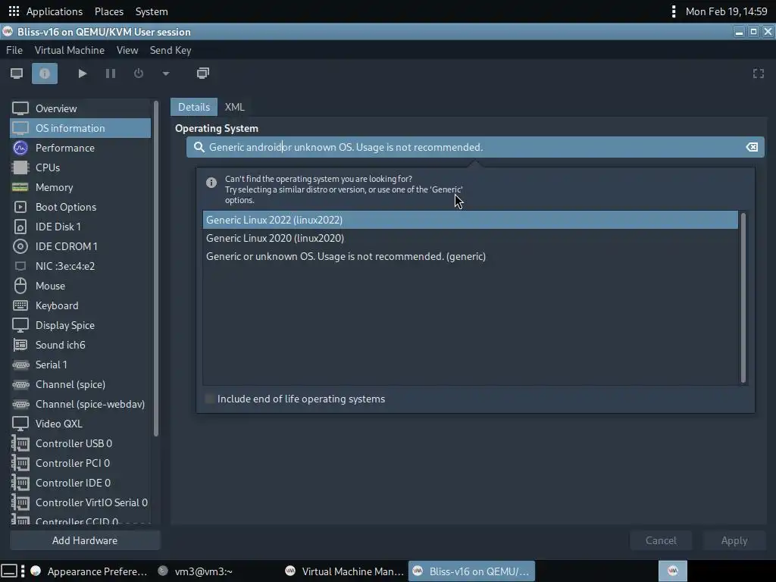The width and height of the screenshot is (776, 582).
Task: Open the Virtual Machine menu
Action: (70, 51)
